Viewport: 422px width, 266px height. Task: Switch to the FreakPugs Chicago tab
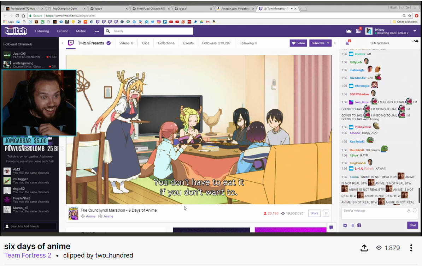point(151,8)
